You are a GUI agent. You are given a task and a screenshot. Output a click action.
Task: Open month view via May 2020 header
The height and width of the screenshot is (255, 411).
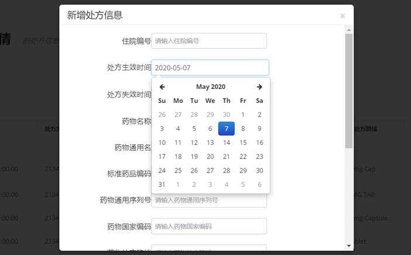pyautogui.click(x=211, y=87)
